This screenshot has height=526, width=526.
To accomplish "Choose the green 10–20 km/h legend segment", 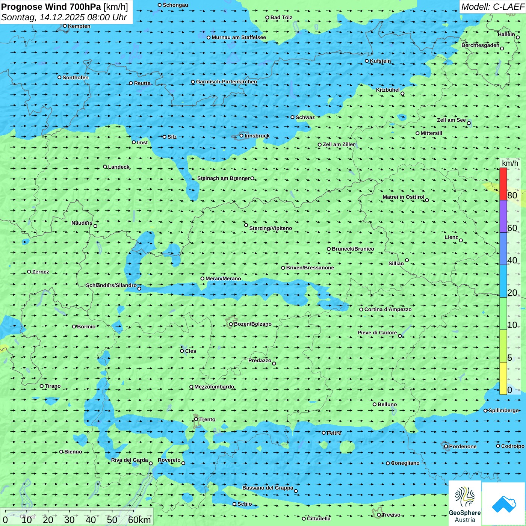I will point(503,314).
